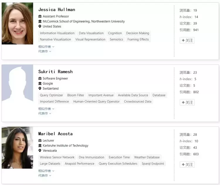Click the location pin icon beside Venezuela
Screen dimensions: 220x185
coord(40,151)
